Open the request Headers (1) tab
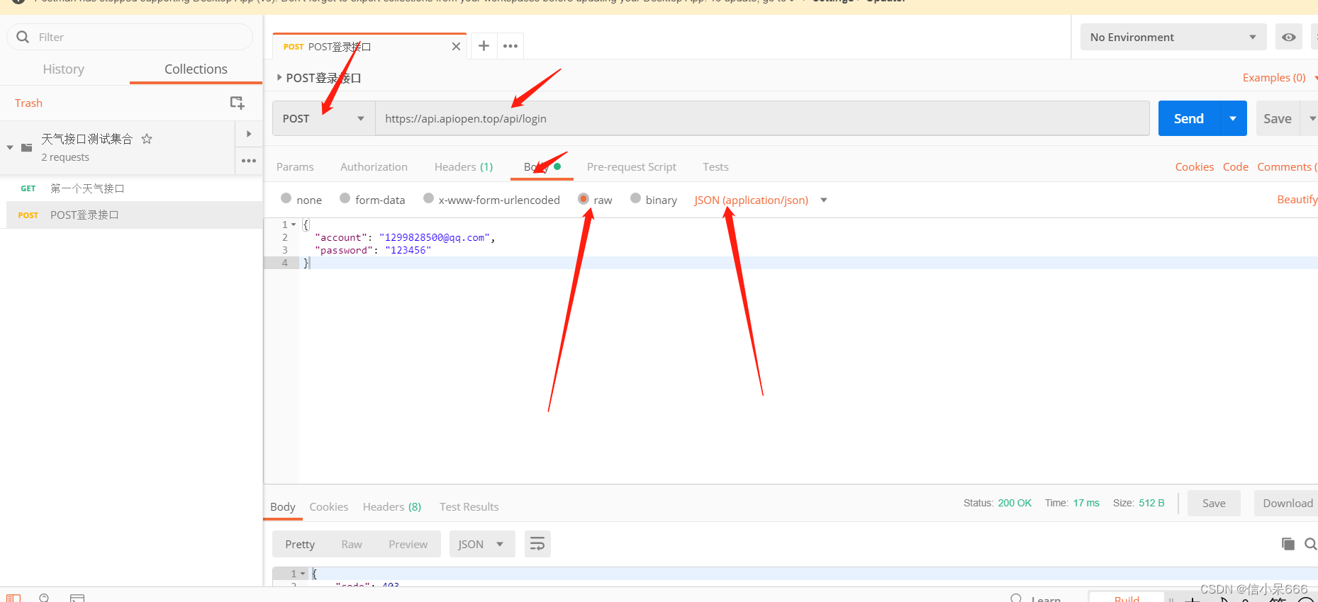1318x602 pixels. click(464, 167)
